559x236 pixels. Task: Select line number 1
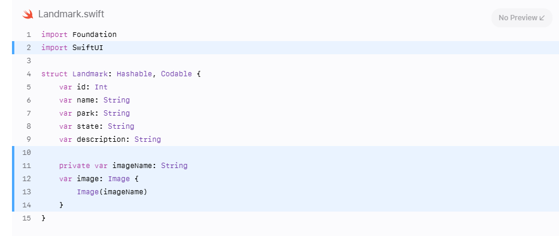click(29, 35)
